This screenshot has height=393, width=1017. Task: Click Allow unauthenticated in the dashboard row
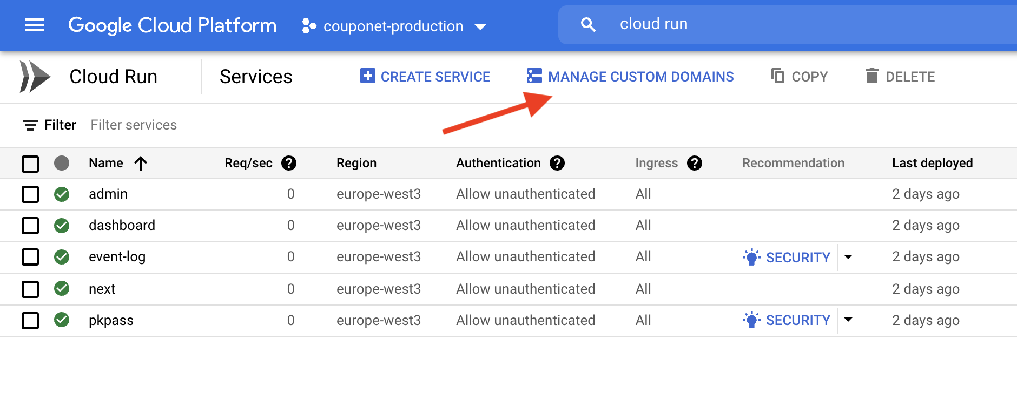tap(525, 225)
